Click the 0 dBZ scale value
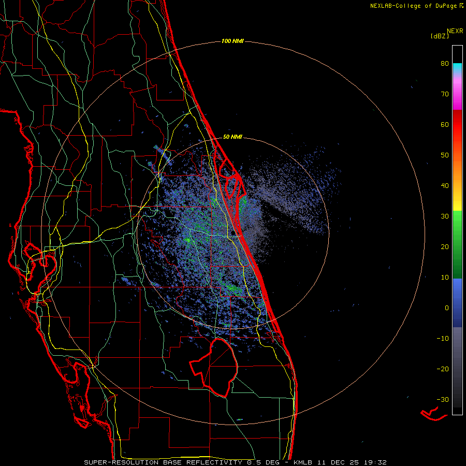 [447, 308]
